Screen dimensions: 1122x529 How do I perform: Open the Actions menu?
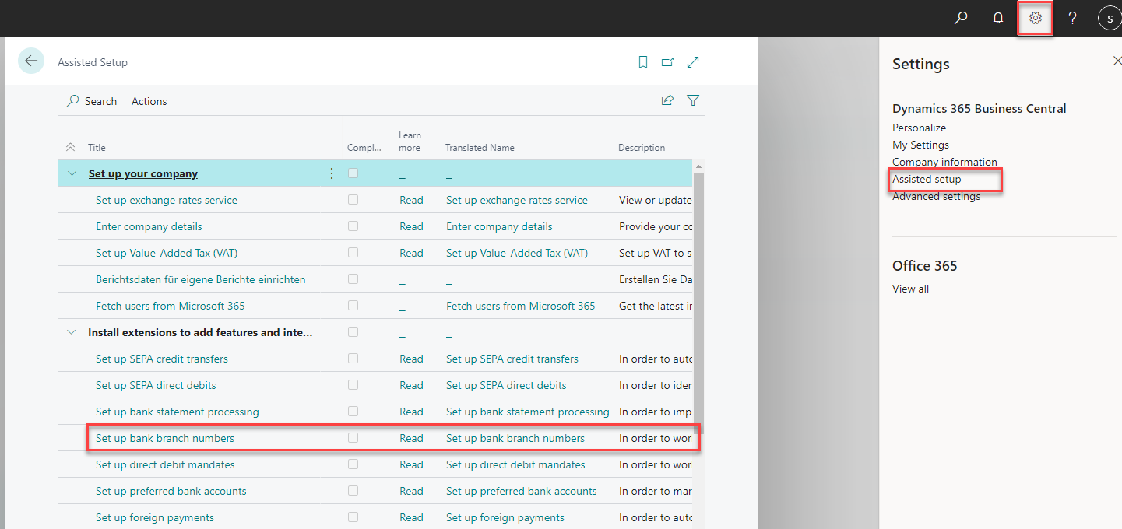[149, 101]
